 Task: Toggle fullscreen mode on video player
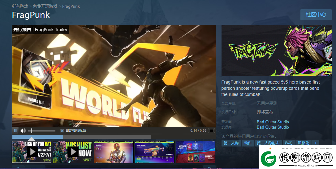(x=212, y=130)
